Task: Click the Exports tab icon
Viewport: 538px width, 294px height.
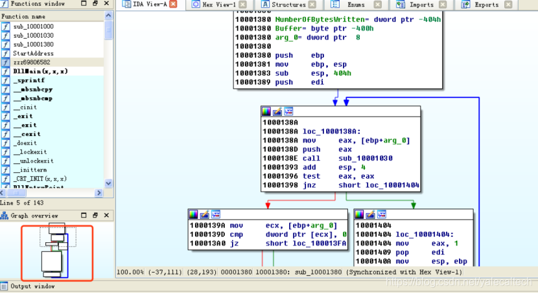Action: coord(465,4)
